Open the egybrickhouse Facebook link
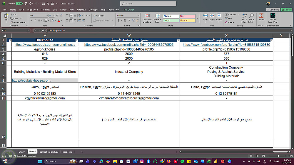This screenshot has width=294, height=165. point(45,45)
